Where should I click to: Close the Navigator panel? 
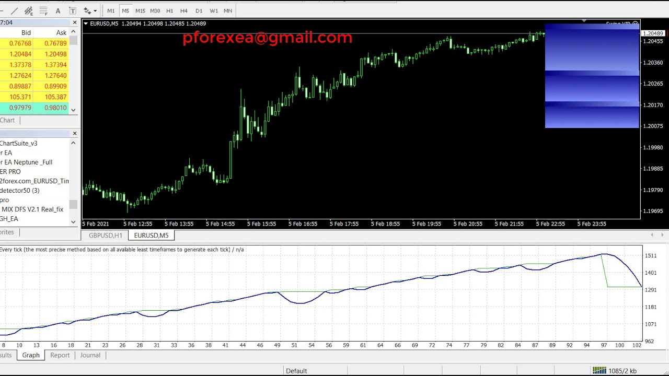[74, 134]
